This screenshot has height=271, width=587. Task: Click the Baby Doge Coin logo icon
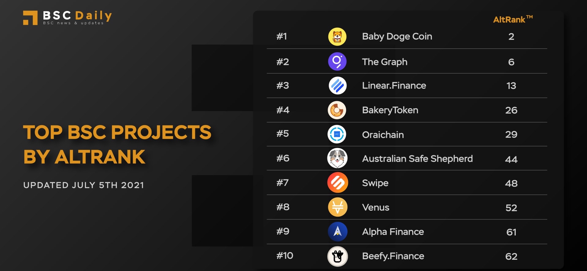coord(337,37)
